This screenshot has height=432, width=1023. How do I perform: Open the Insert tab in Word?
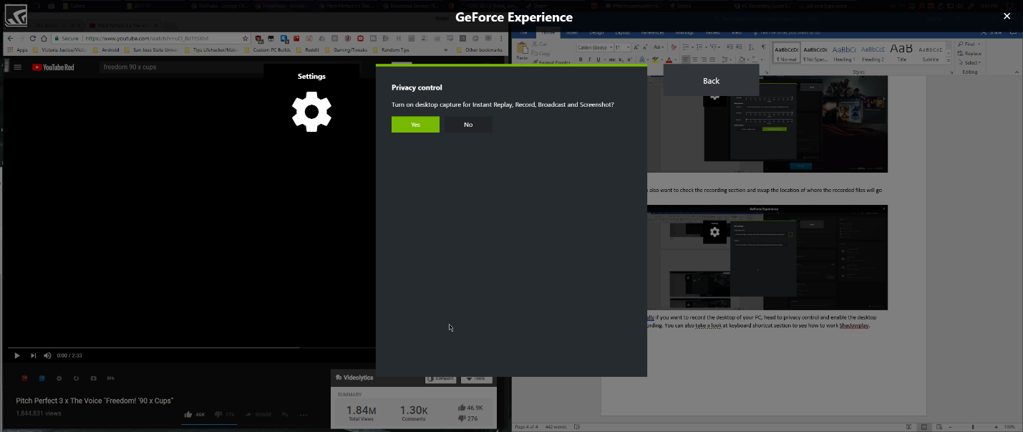coord(571,32)
